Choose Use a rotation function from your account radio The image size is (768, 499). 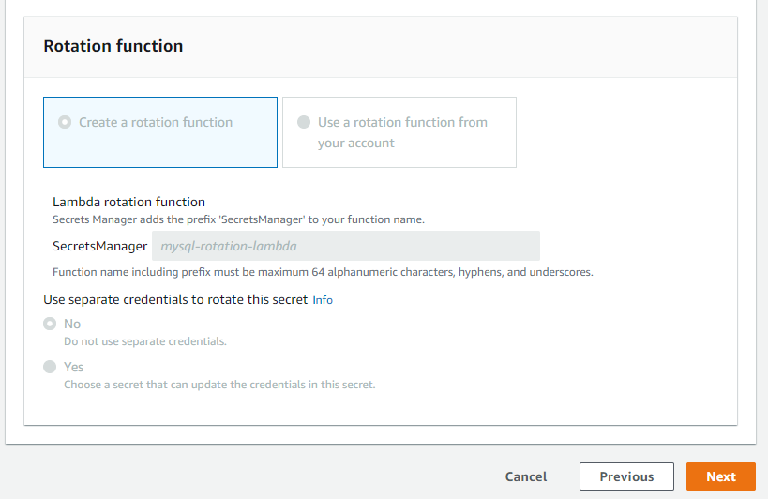[x=304, y=122]
